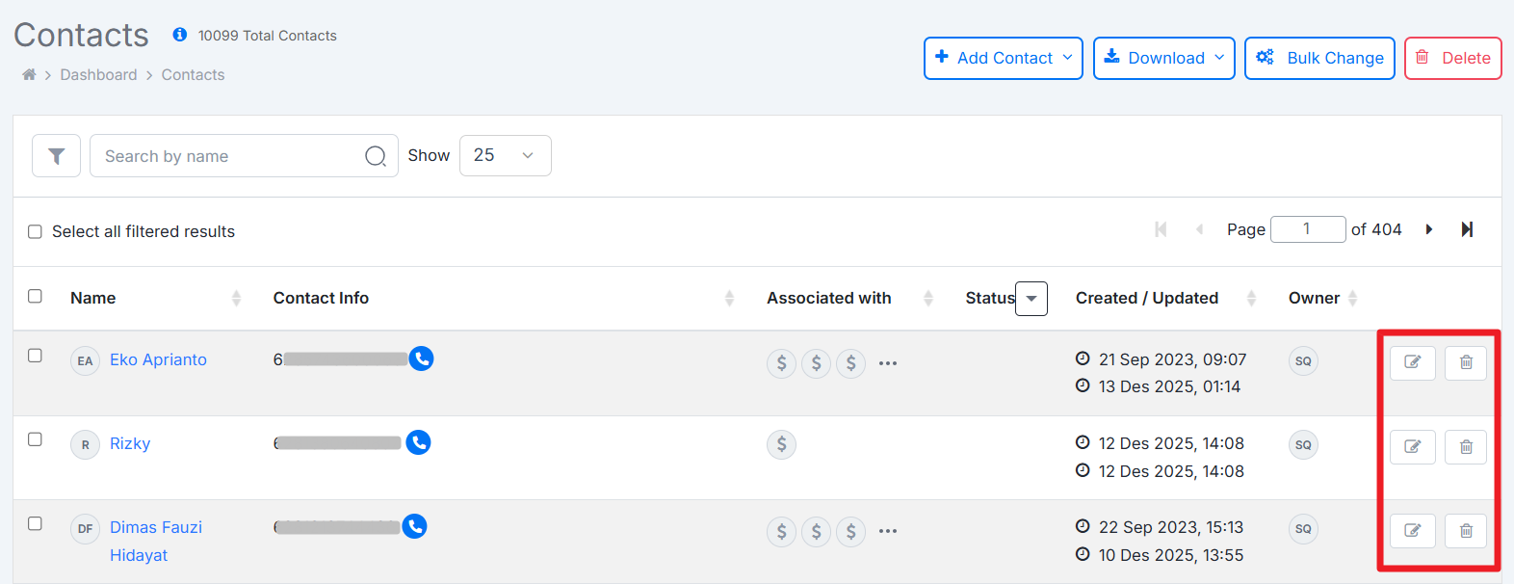Go to next page arrow
Viewport: 1514px width, 584px height.
[x=1429, y=229]
